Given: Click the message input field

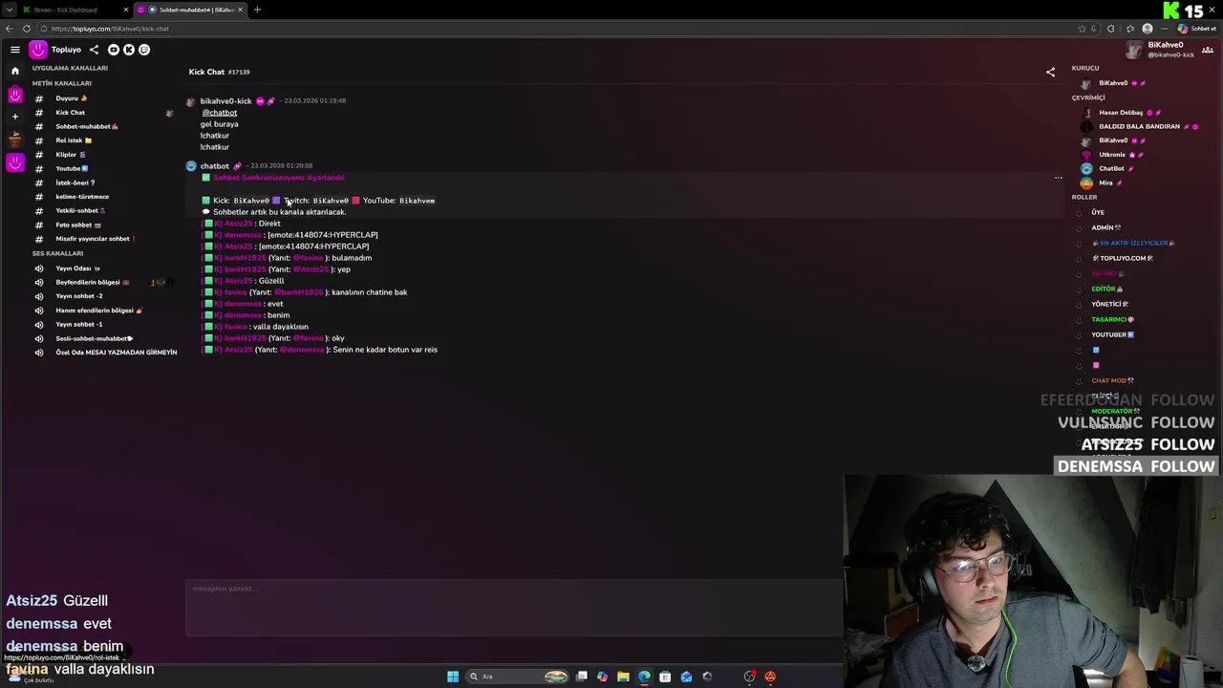Looking at the screenshot, I should pos(514,608).
